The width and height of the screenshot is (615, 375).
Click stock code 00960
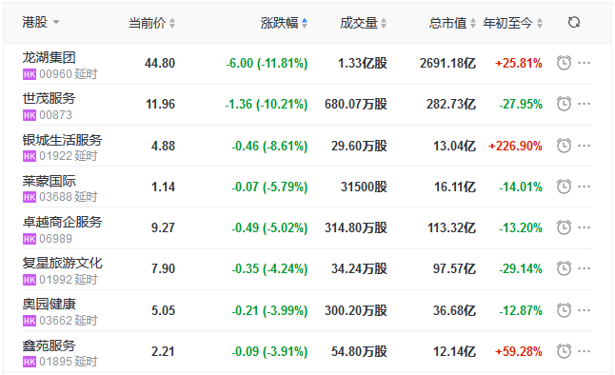pos(56,74)
